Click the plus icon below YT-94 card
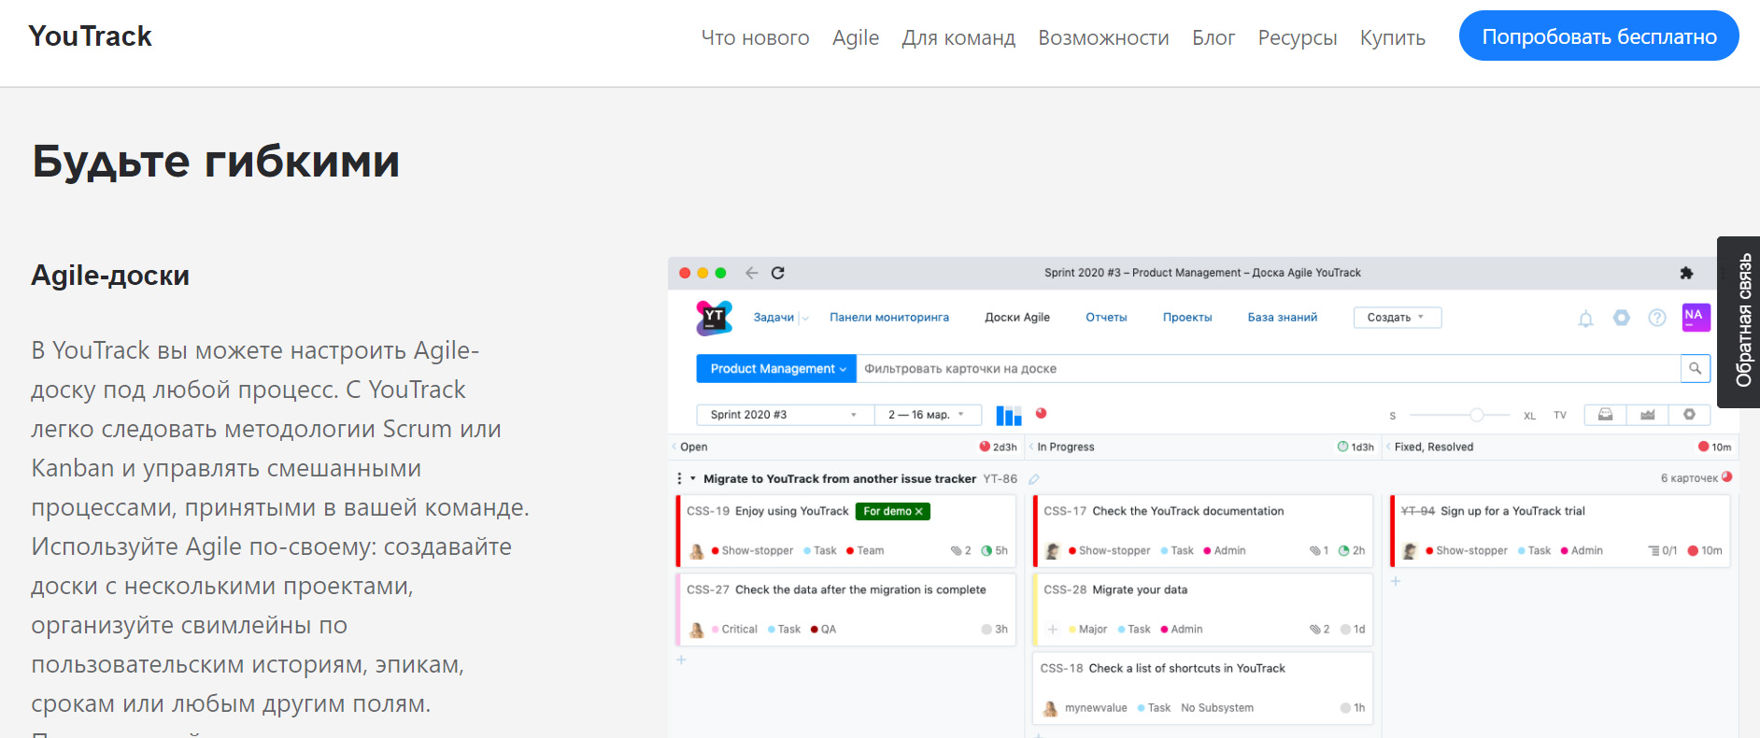1760x738 pixels. point(1396,581)
